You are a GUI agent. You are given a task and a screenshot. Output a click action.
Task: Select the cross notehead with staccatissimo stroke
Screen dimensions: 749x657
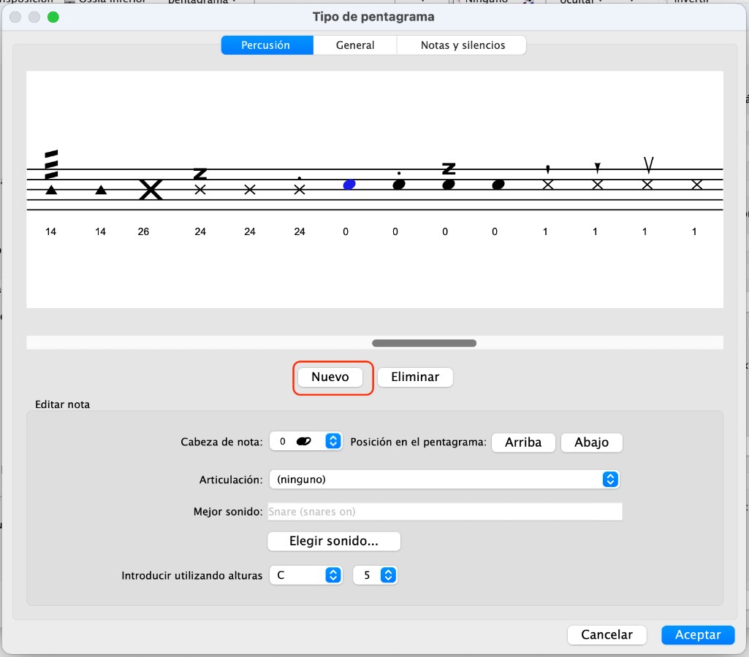548,185
